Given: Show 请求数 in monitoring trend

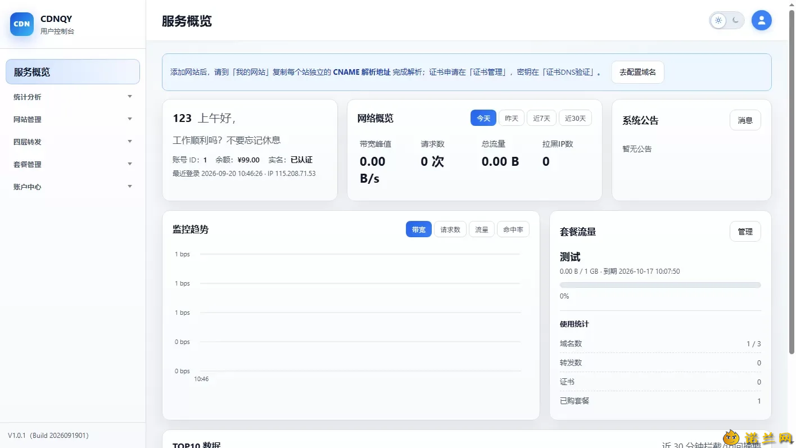Looking at the screenshot, I should click(x=450, y=229).
